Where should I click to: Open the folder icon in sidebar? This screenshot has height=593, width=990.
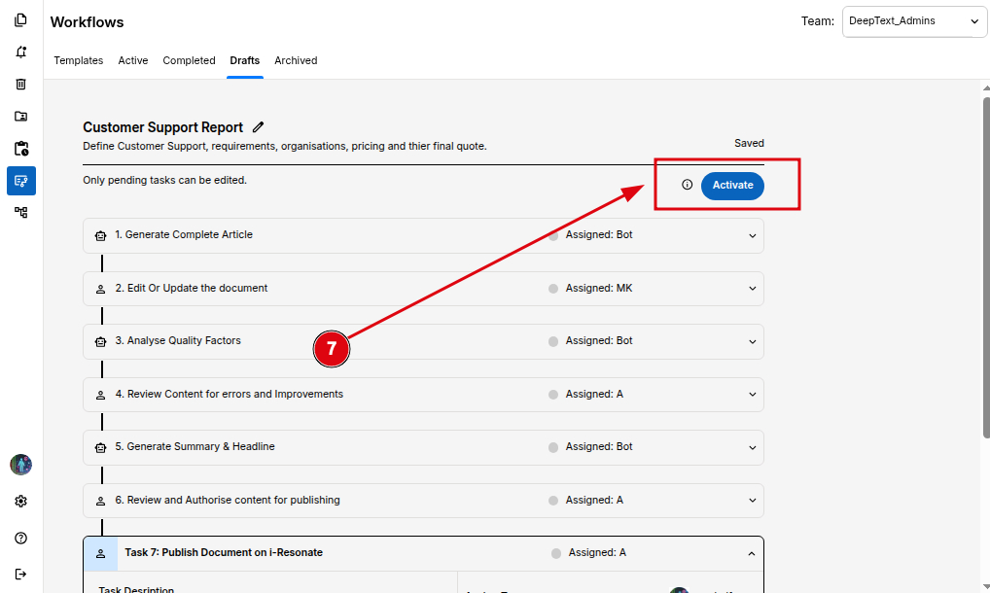tap(21, 117)
